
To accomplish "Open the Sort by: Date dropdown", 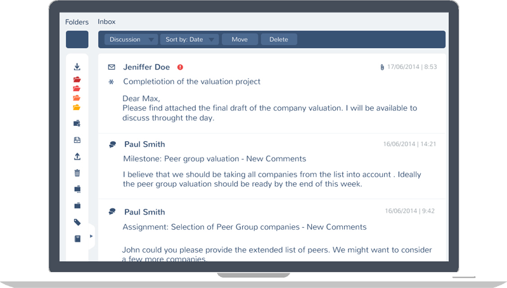I will [x=189, y=39].
